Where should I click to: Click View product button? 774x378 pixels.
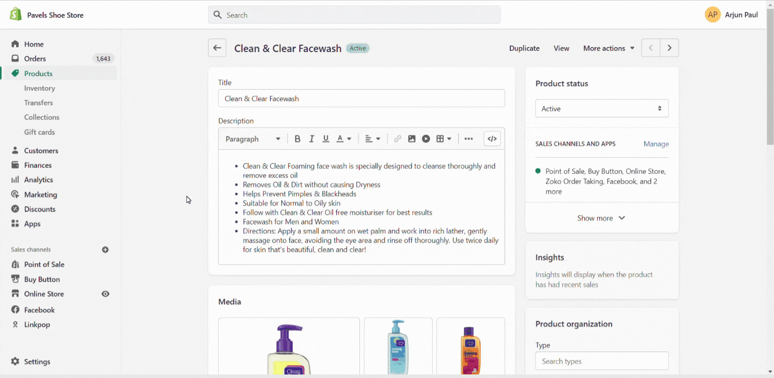[561, 48]
